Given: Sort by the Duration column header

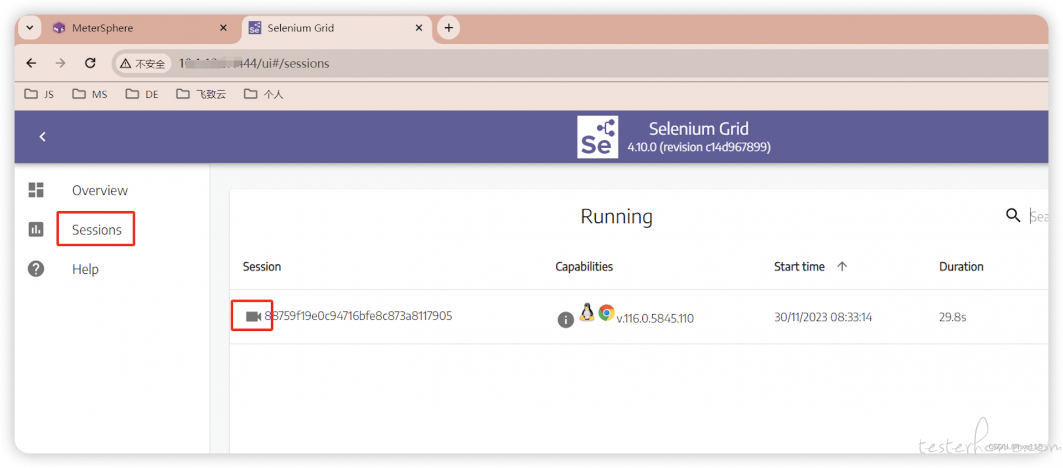Looking at the screenshot, I should [x=961, y=267].
